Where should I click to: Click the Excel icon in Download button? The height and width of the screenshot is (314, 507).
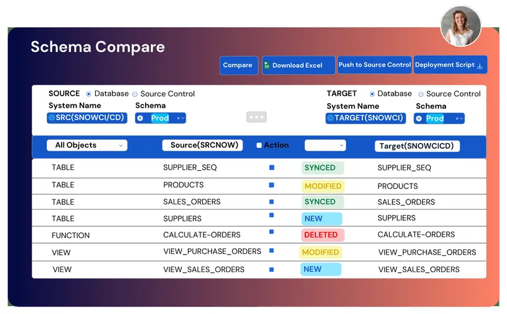click(267, 66)
